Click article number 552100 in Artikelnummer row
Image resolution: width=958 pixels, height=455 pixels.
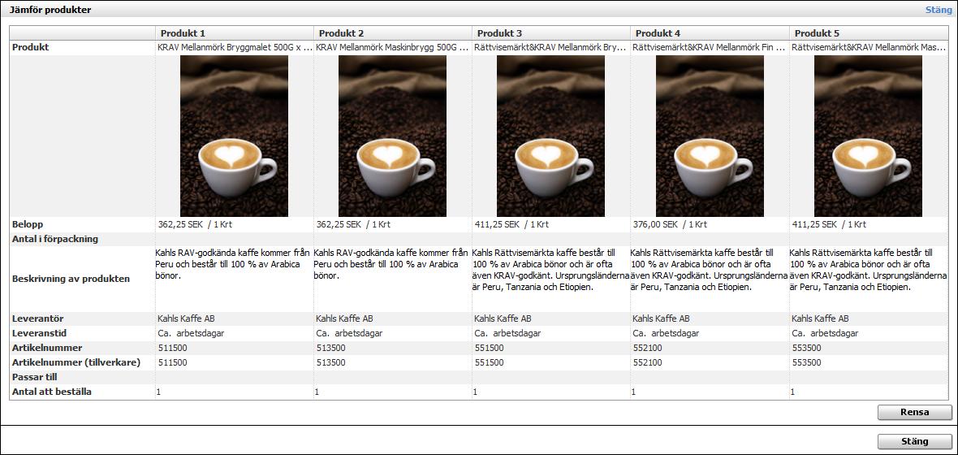click(647, 348)
